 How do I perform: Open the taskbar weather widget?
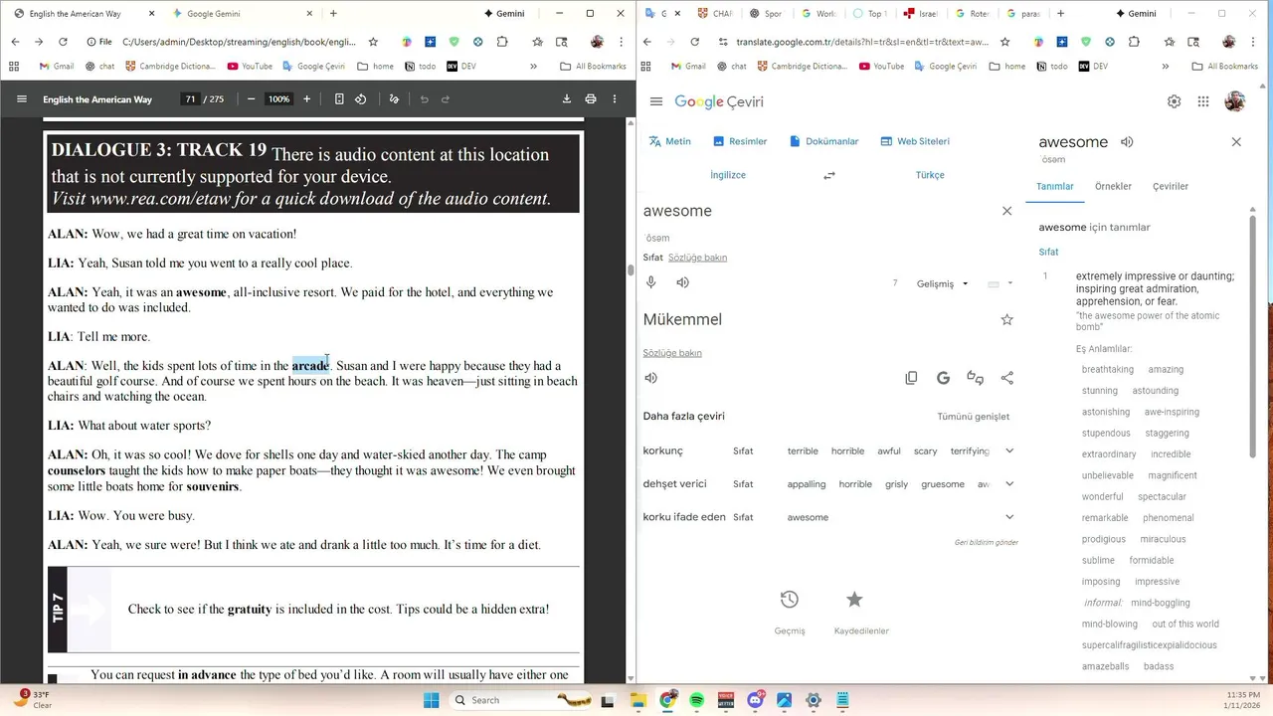point(33,699)
